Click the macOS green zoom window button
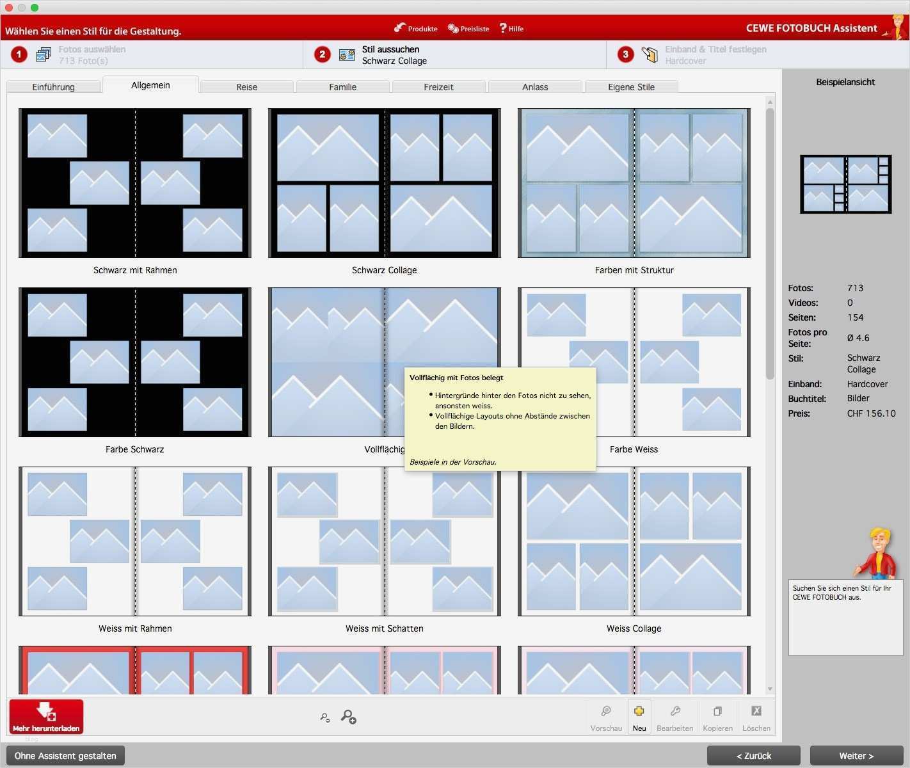Screen dimensions: 910x768 35,7
